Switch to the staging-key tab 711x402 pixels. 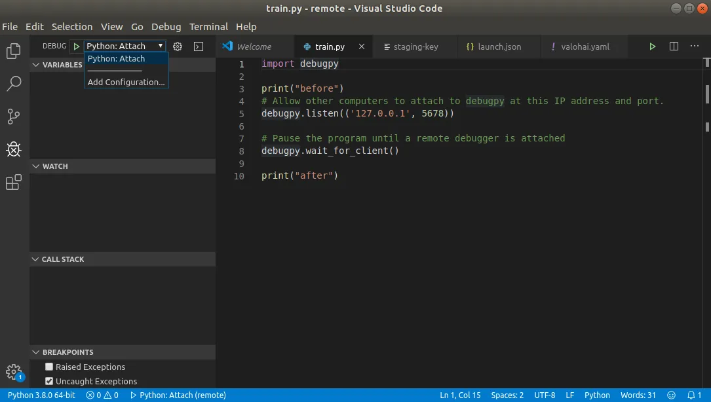(x=416, y=46)
